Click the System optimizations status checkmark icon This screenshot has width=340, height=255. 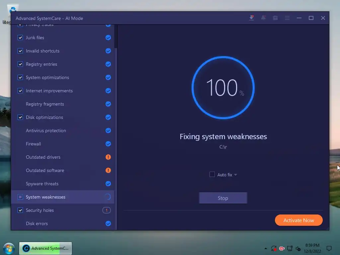(108, 77)
